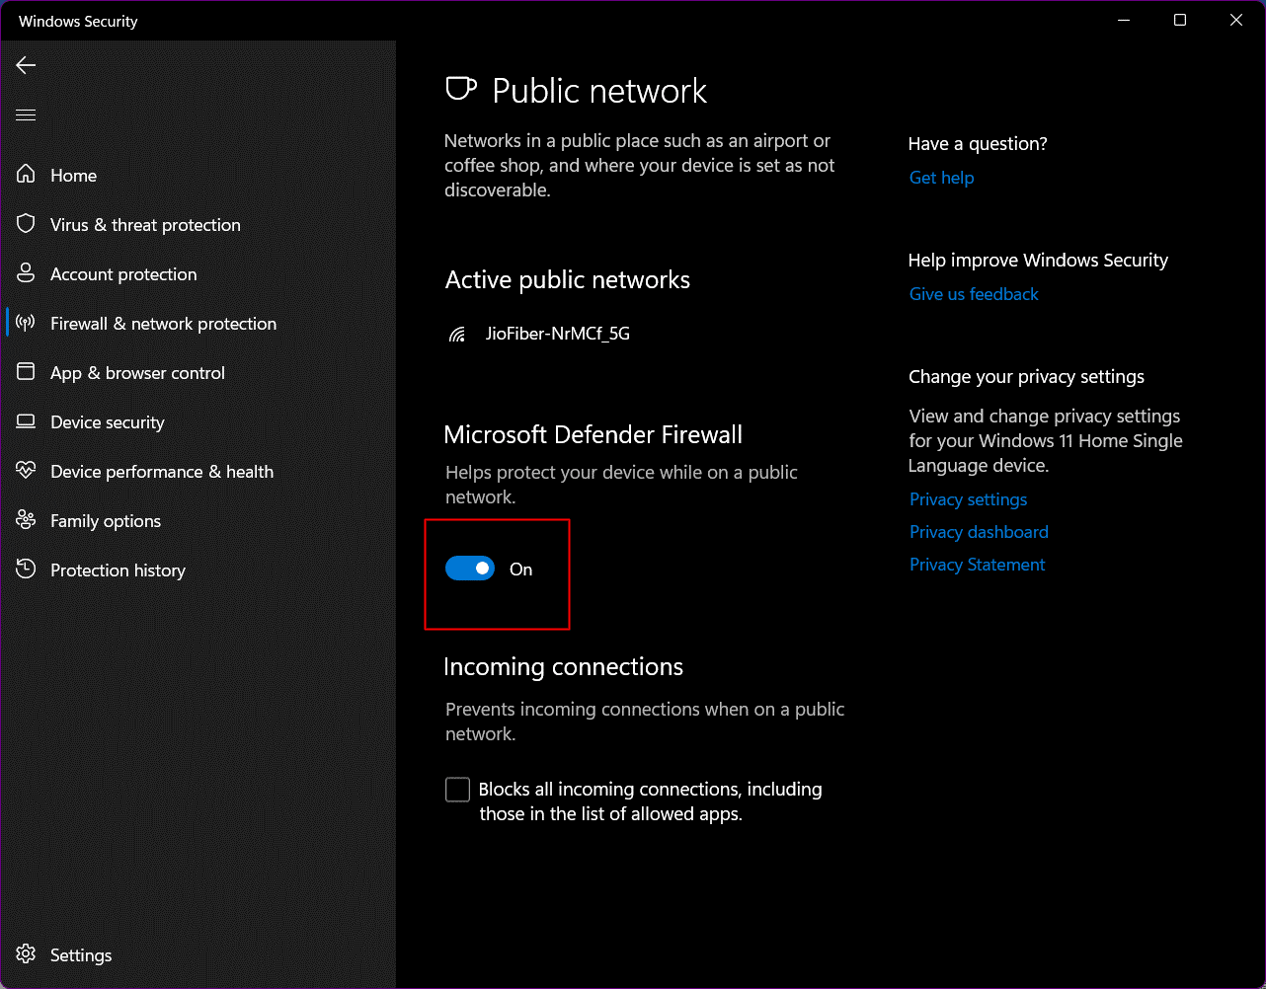The height and width of the screenshot is (989, 1266).
Task: Maximize the Windows Security window
Action: click(x=1180, y=20)
